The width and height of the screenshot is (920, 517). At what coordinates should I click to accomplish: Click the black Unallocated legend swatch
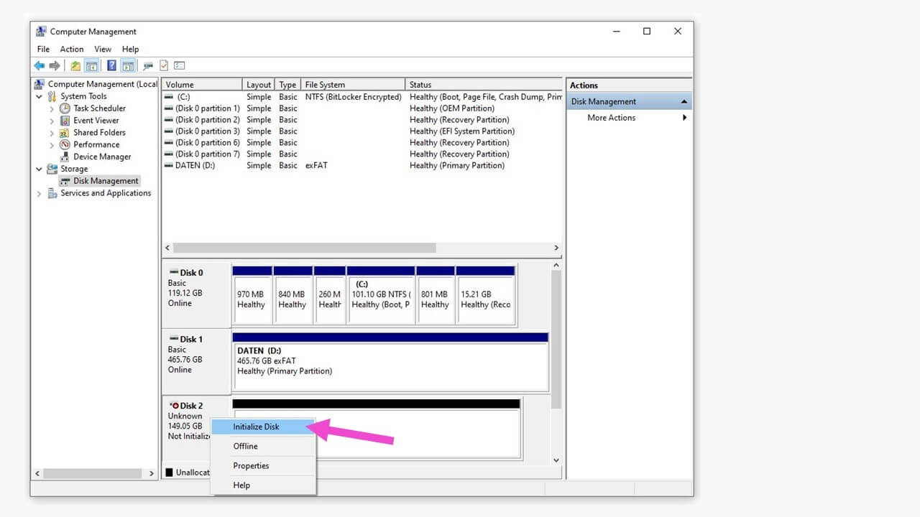coord(170,472)
